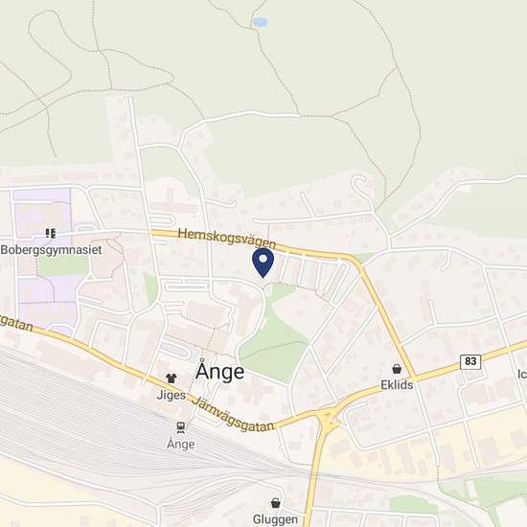The image size is (527, 527).
Task: Select the Hemskogsvägen street label
Action: point(227,238)
